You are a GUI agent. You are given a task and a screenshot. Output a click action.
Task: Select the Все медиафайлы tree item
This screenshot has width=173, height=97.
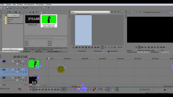[13, 15]
